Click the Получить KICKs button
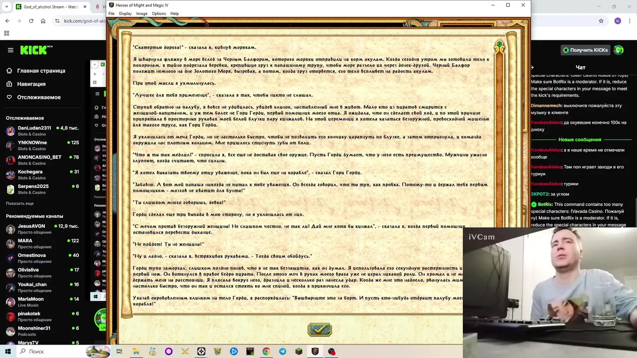The image size is (637, 358). point(585,50)
